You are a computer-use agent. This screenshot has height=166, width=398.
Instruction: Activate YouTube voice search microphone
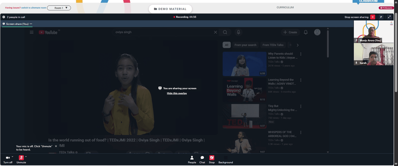tap(238, 32)
